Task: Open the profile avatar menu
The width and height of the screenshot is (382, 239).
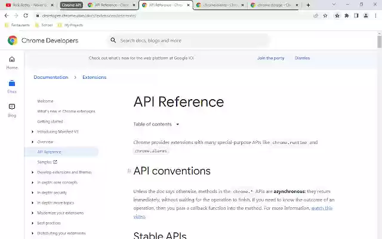Action: click(x=366, y=16)
